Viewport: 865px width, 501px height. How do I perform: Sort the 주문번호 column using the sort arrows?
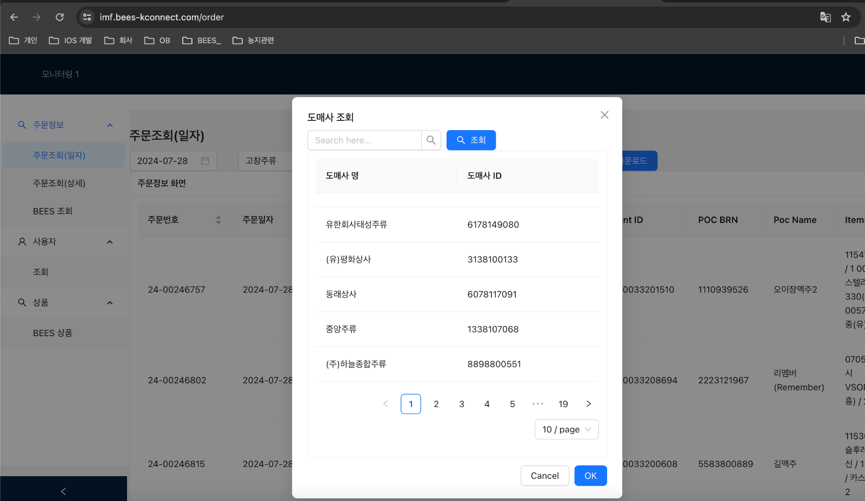click(218, 219)
